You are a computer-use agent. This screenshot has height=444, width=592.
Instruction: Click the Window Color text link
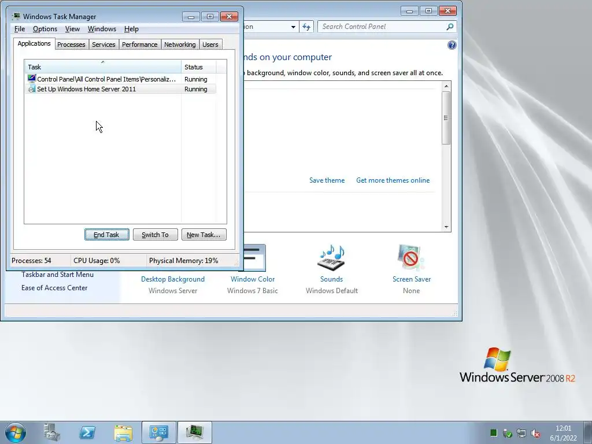point(253,279)
